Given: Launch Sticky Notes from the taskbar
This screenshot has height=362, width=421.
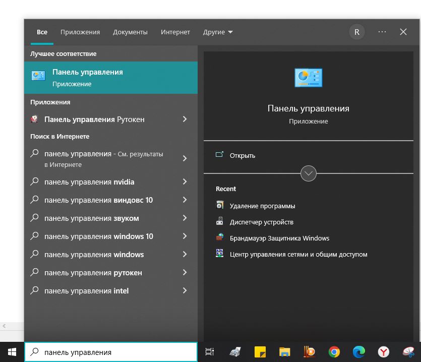Looking at the screenshot, I should 260,352.
